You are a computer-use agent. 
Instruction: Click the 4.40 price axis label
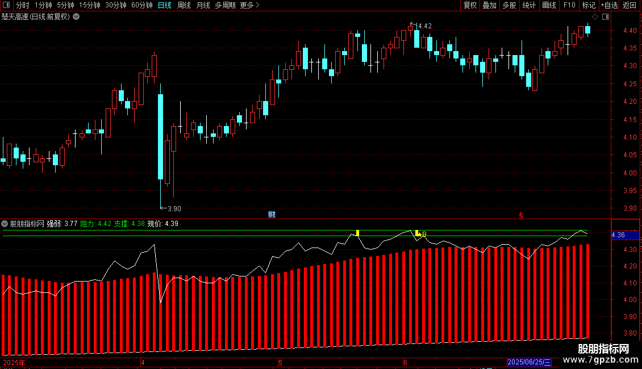point(630,30)
